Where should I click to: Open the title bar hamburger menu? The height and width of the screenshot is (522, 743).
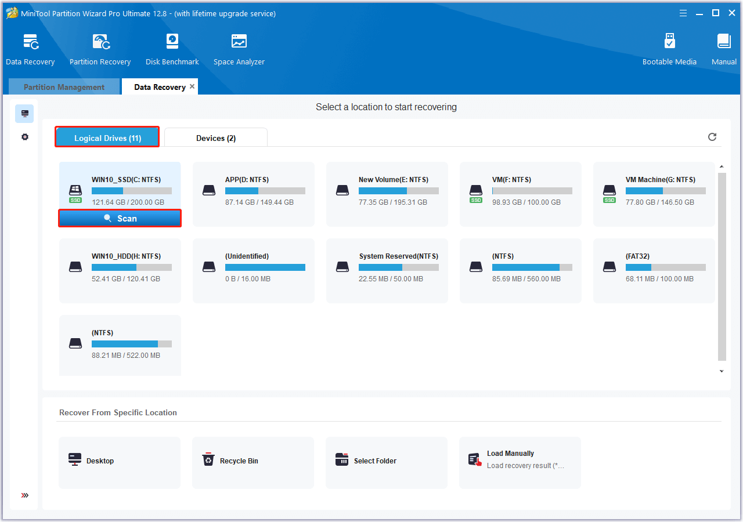click(x=683, y=13)
